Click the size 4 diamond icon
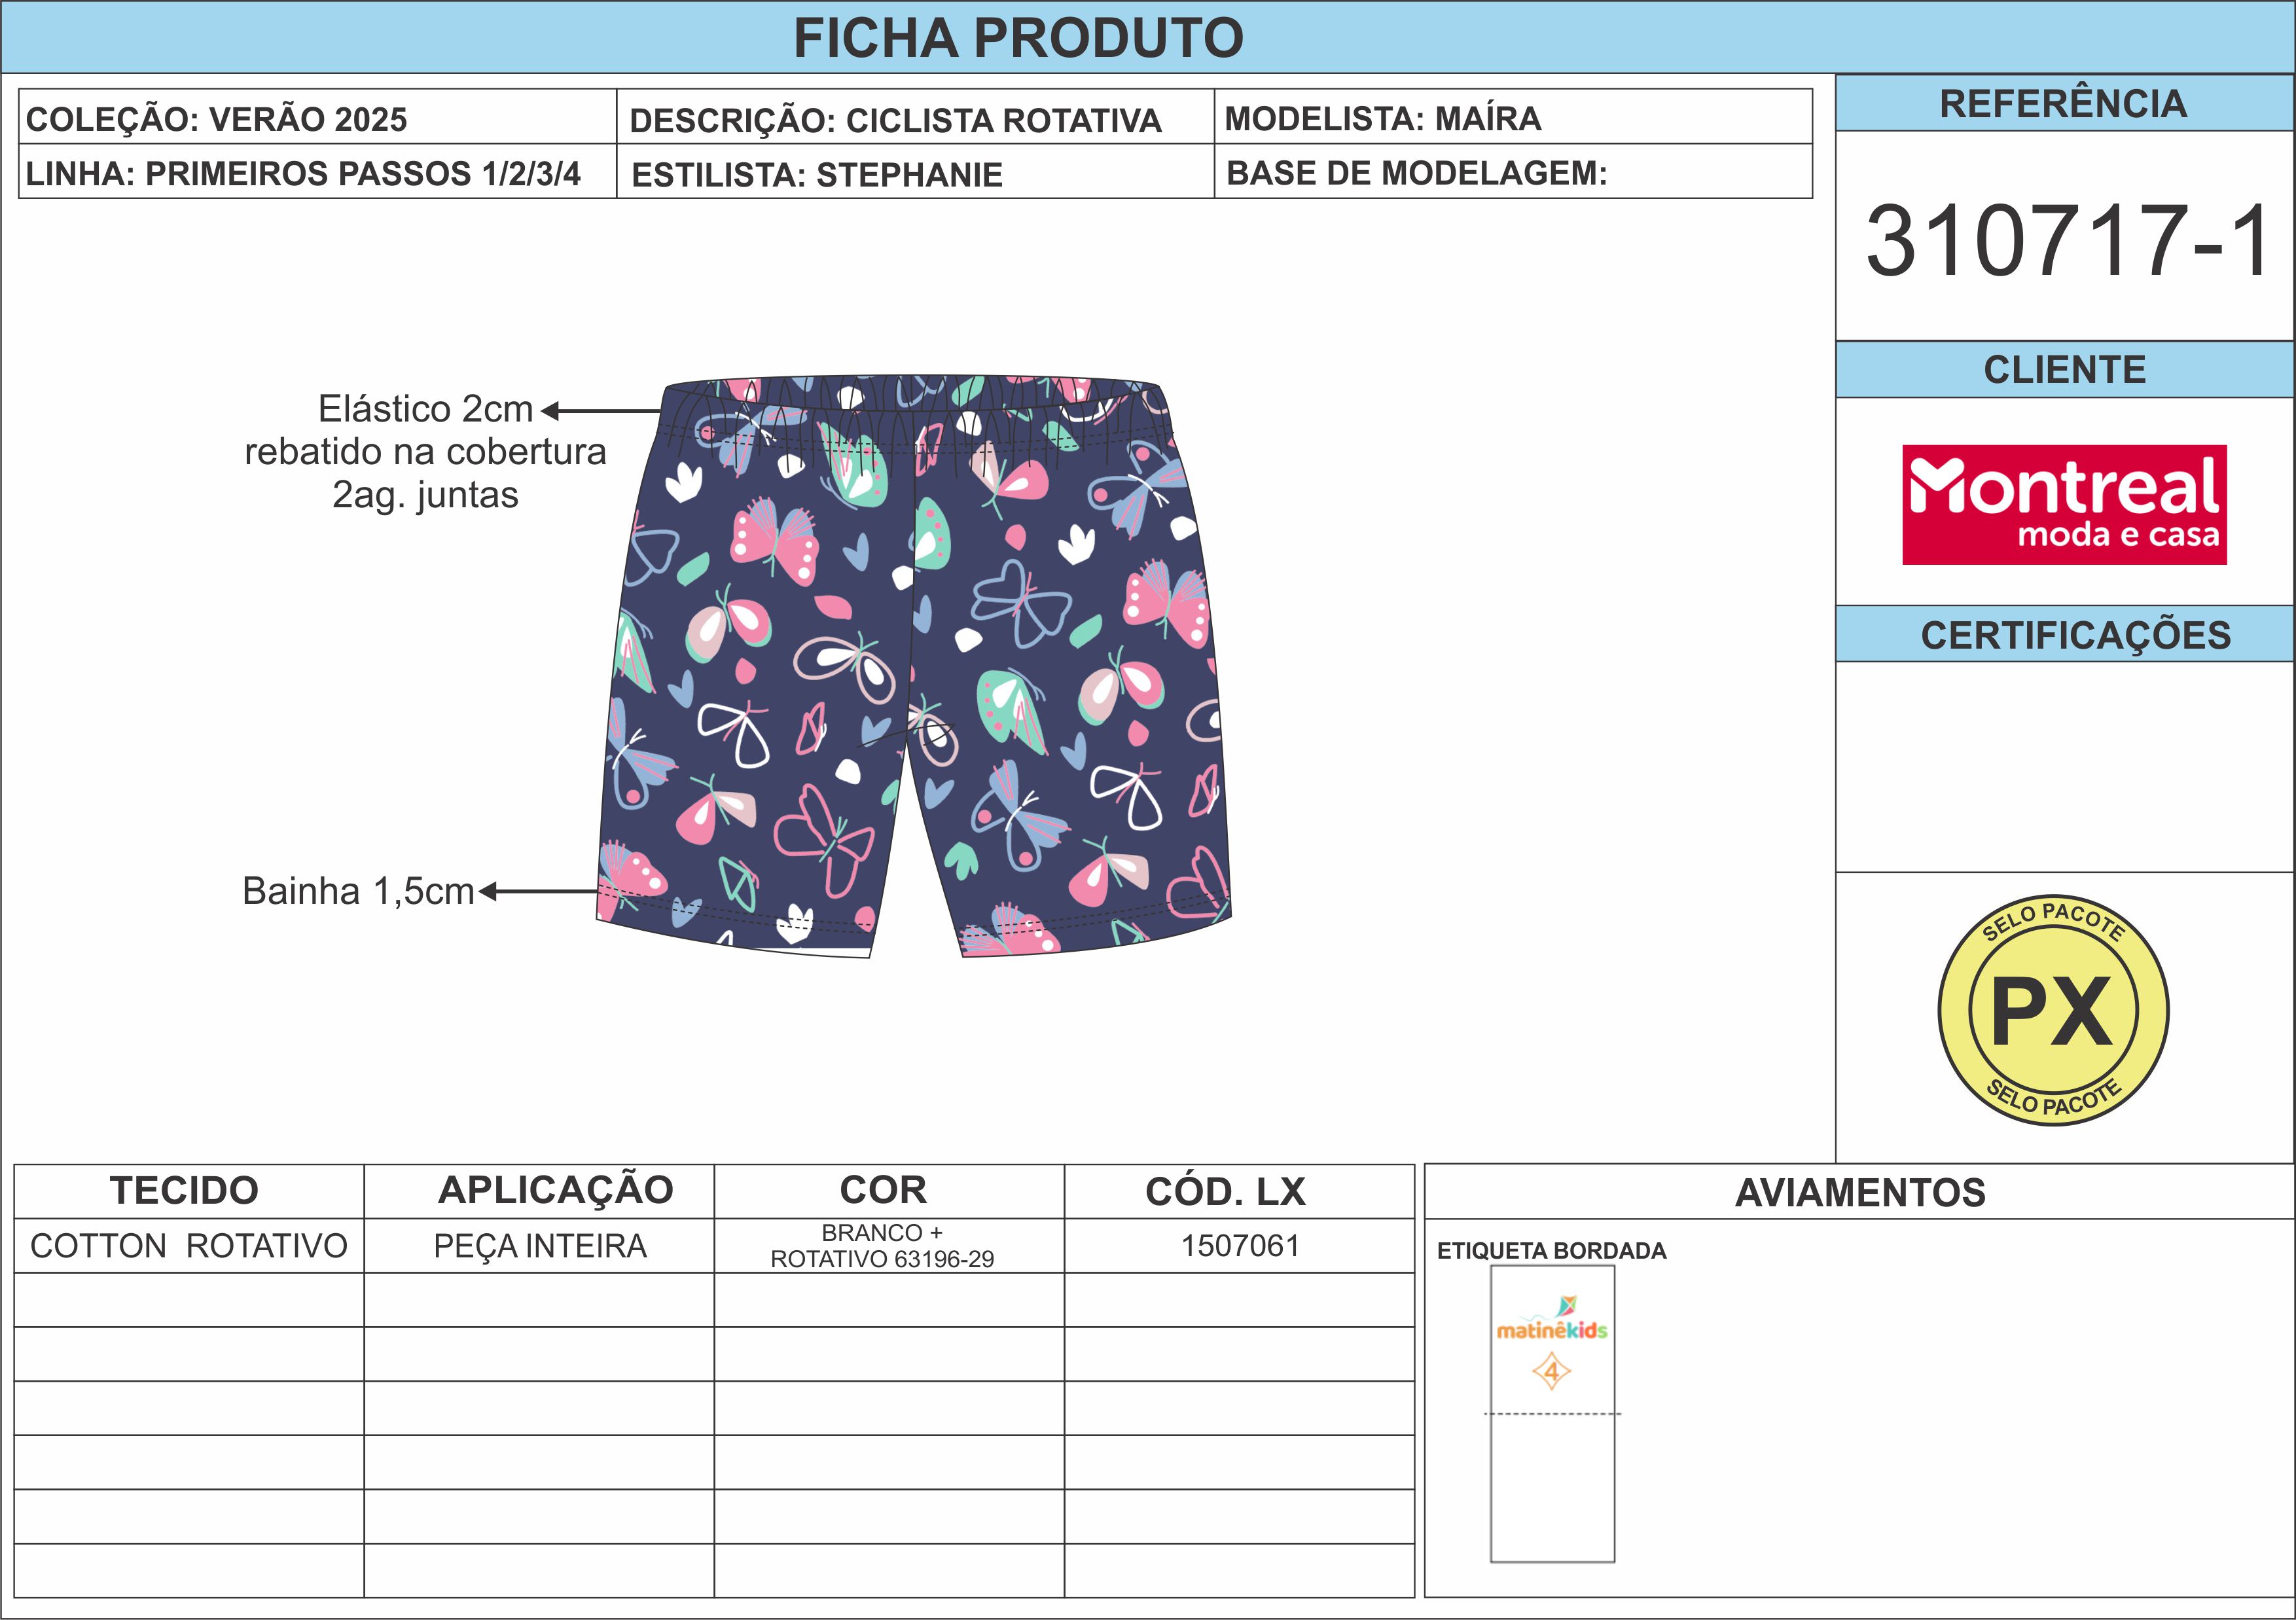 1552,1372
